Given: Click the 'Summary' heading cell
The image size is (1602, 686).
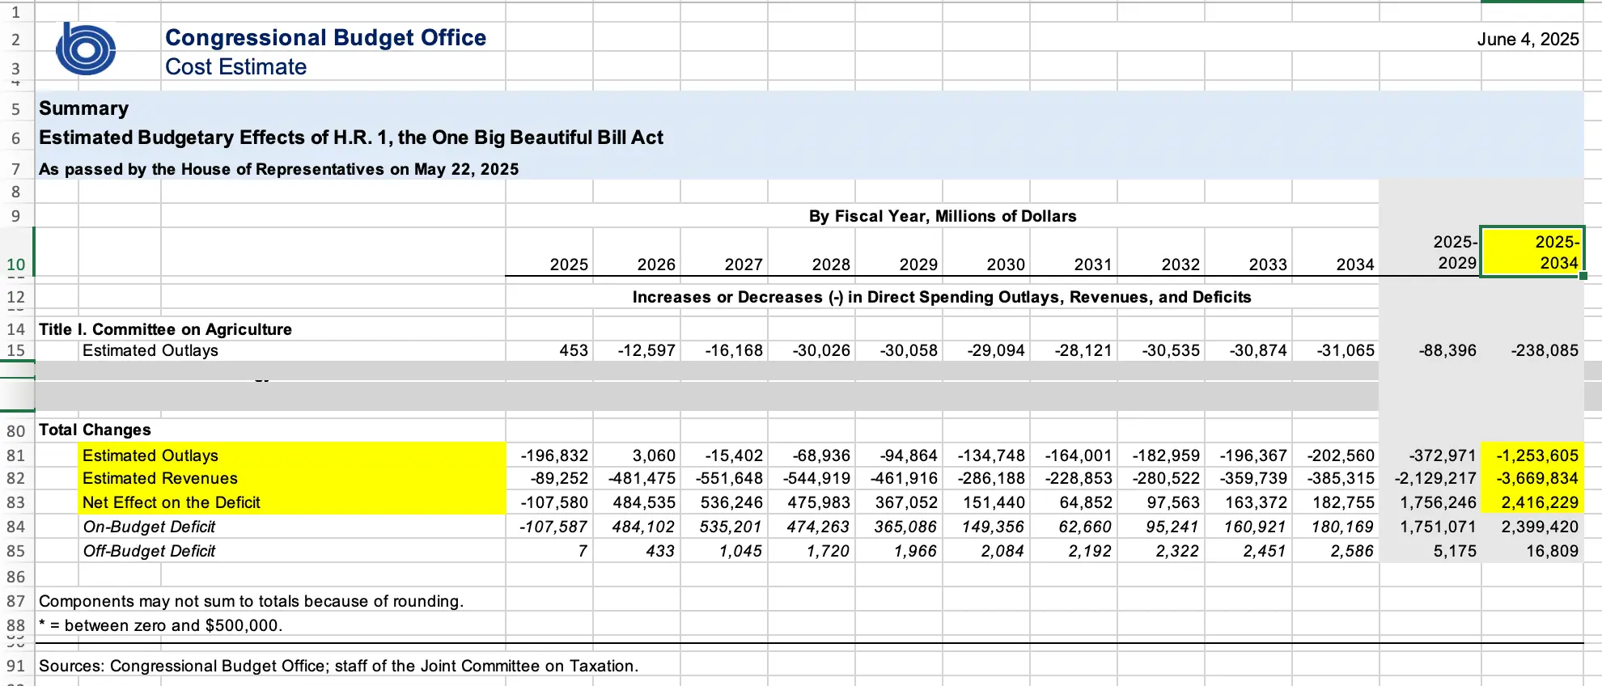Looking at the screenshot, I should coord(83,108).
